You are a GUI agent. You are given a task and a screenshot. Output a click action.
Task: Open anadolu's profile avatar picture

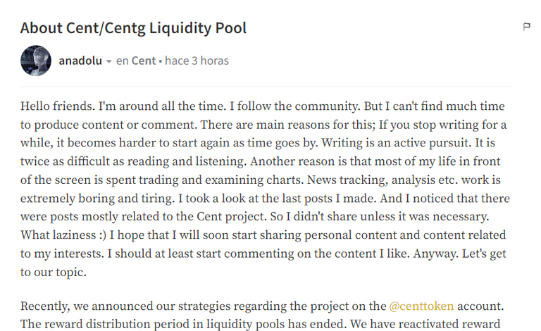point(36,61)
